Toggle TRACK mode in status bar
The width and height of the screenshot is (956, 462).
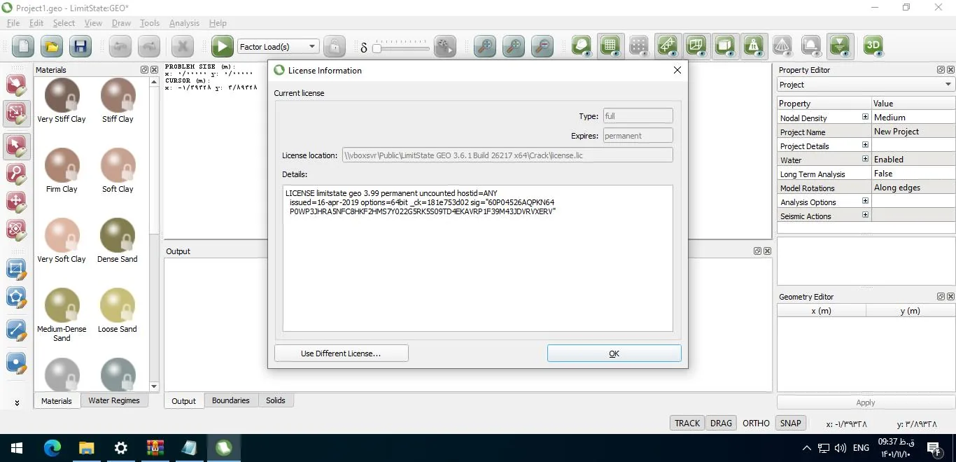(x=687, y=423)
